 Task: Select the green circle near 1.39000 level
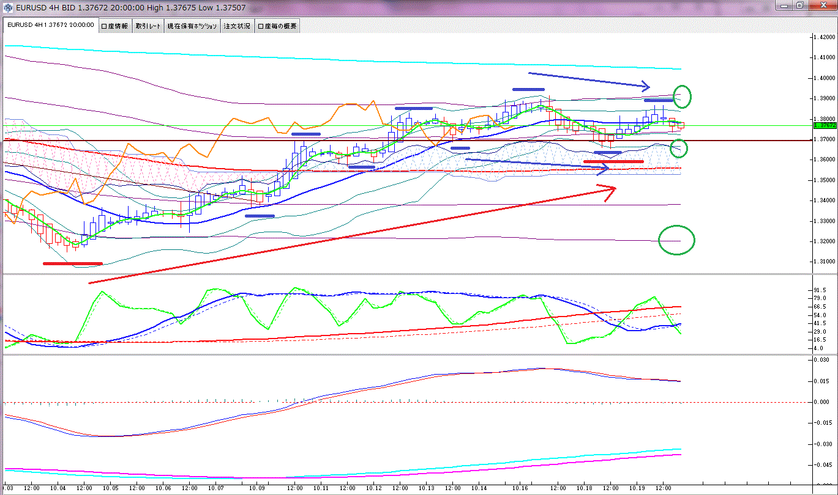pyautogui.click(x=681, y=96)
